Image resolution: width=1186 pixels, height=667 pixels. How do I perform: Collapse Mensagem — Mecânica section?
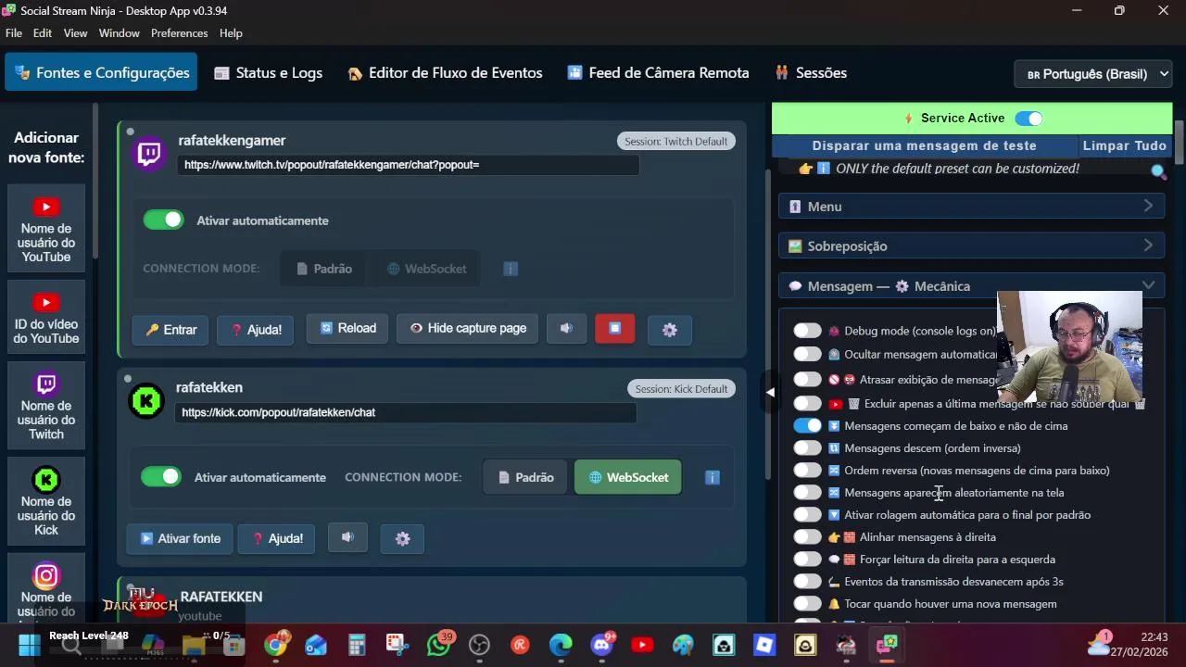point(971,286)
